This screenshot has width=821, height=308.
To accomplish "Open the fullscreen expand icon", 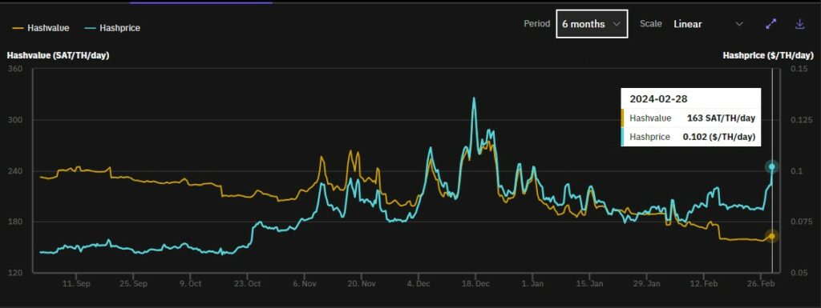I will [770, 24].
